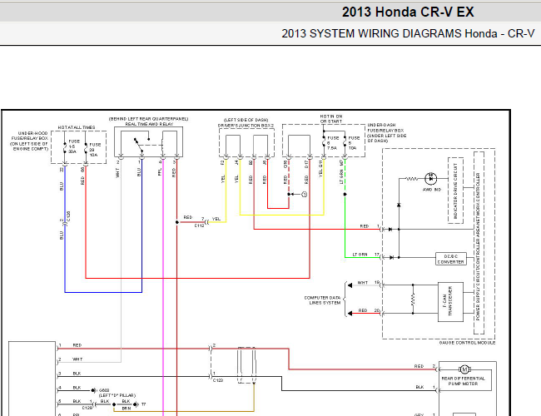Screen dimensions: 541x416
Task: Click the 'BRN' wire label
Action: tap(127, 409)
